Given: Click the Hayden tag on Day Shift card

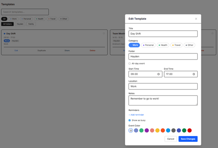Looking at the screenshot, I should (x=15, y=41).
